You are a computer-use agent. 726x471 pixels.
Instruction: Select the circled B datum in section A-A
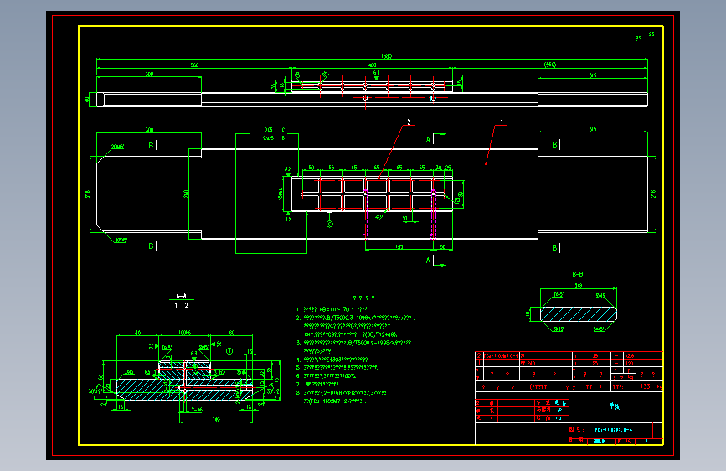pyautogui.click(x=229, y=351)
